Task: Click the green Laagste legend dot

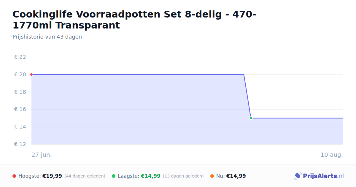Action: click(x=114, y=176)
